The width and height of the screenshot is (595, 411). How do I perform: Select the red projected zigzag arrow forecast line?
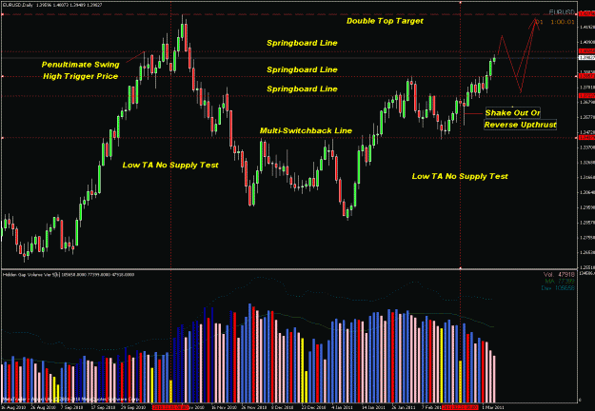click(518, 55)
